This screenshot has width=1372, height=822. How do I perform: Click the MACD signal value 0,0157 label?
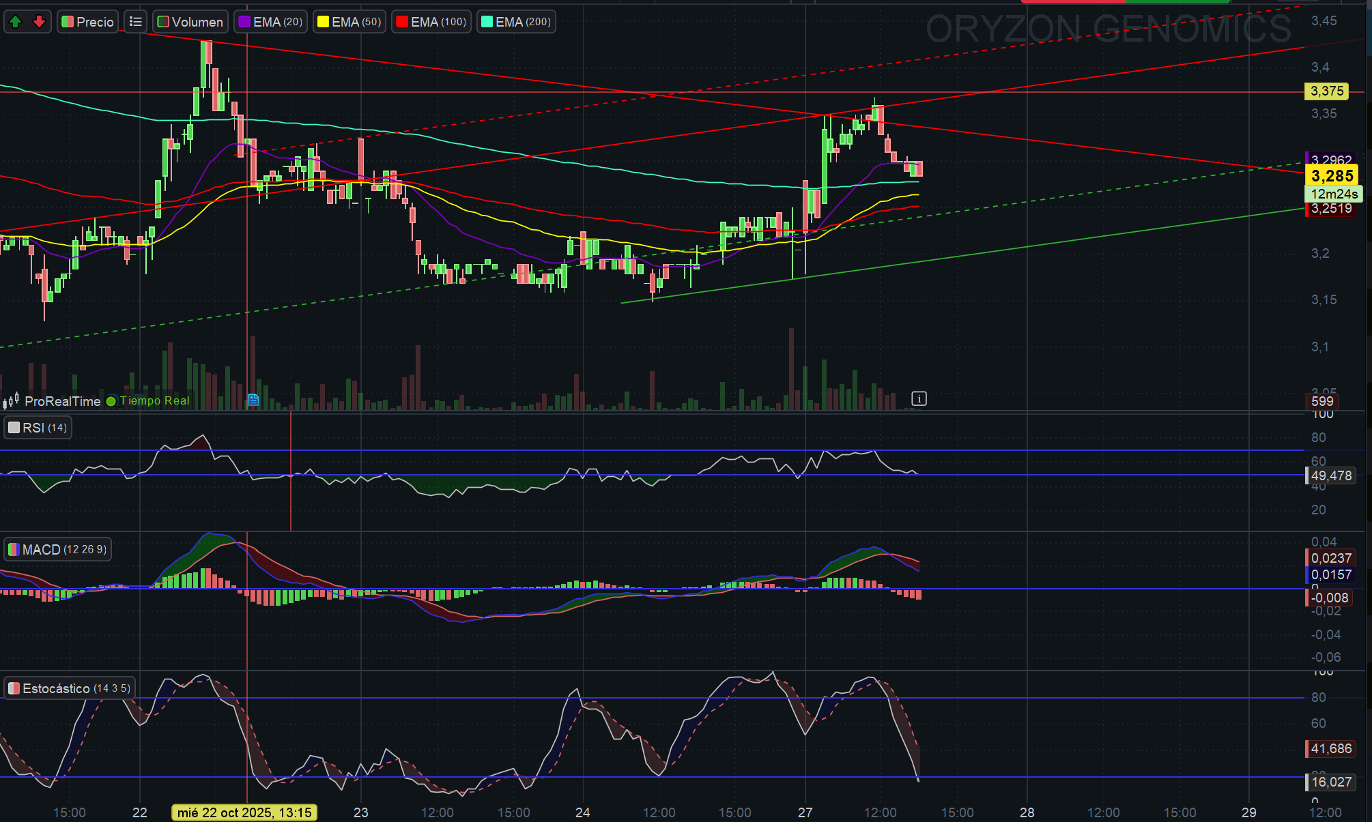point(1330,574)
